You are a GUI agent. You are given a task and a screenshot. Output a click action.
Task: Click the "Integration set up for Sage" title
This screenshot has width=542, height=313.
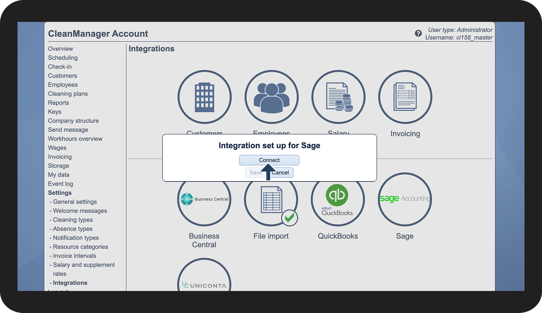coord(269,146)
